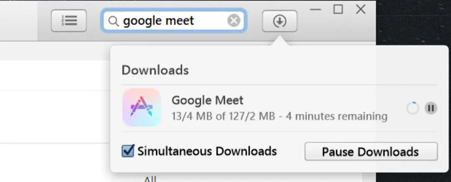Maximize the application window
This screenshot has height=182, width=451.
338,10
